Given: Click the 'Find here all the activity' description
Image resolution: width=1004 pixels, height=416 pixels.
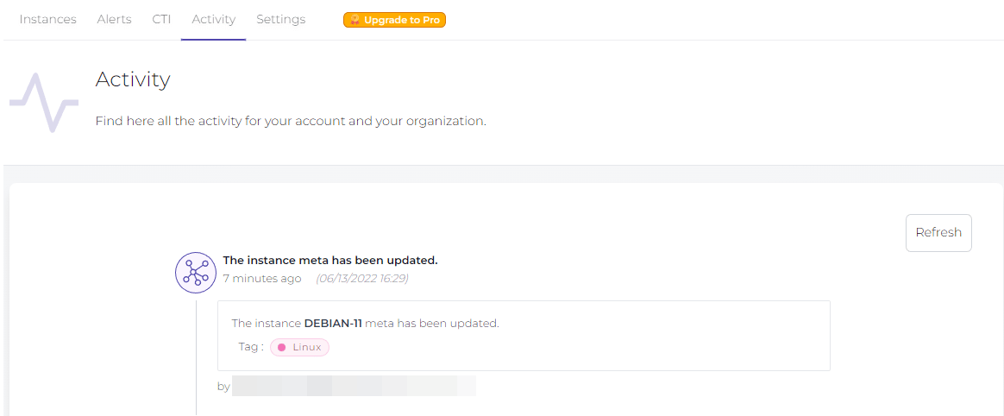Looking at the screenshot, I should pos(291,121).
